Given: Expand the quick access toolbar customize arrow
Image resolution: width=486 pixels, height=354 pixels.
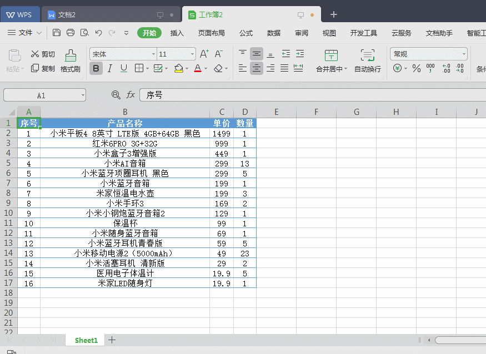Looking at the screenshot, I should pyautogui.click(x=126, y=33).
